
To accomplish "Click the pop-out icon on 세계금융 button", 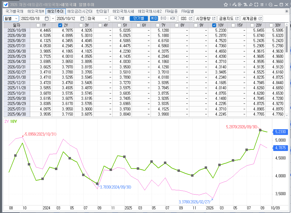I will (x=260, y=18).
